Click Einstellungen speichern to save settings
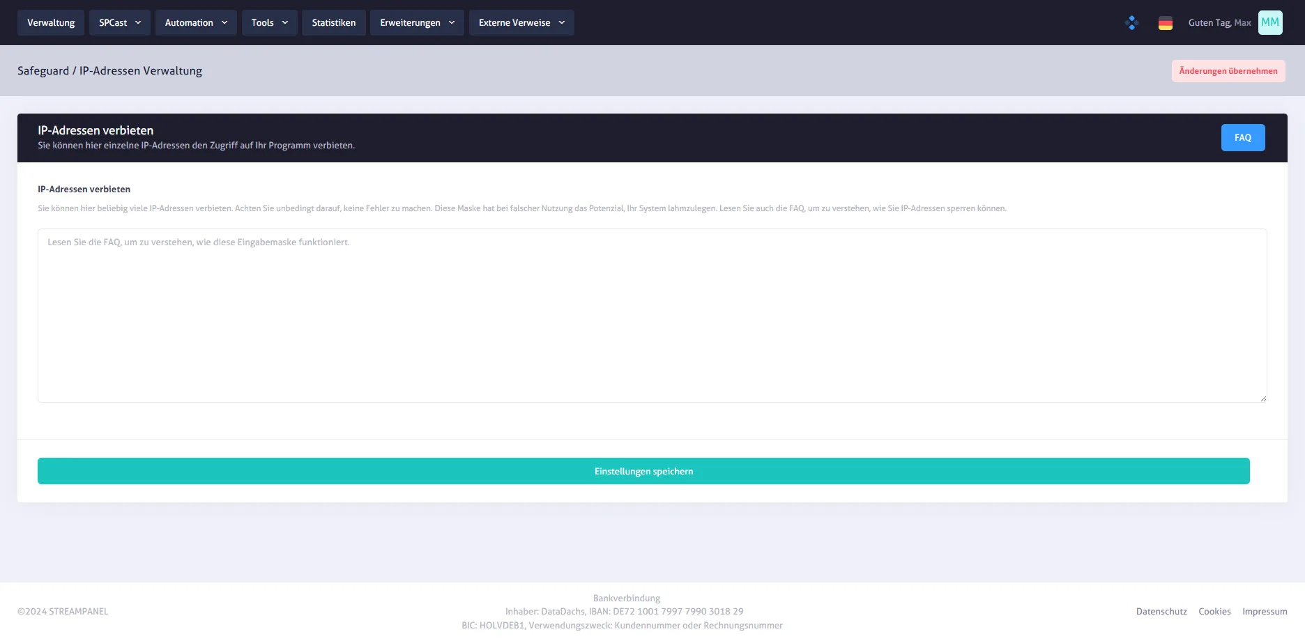This screenshot has height=641, width=1305. pyautogui.click(x=643, y=471)
